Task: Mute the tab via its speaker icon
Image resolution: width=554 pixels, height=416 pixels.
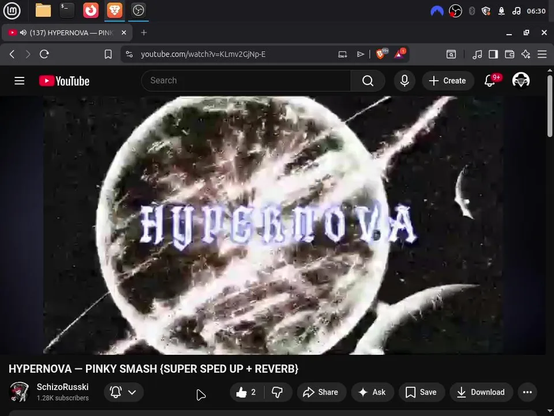Action: 23,32
